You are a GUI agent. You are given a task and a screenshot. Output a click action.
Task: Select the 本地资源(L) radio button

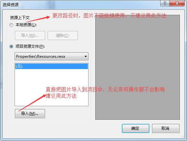click(x=11, y=25)
